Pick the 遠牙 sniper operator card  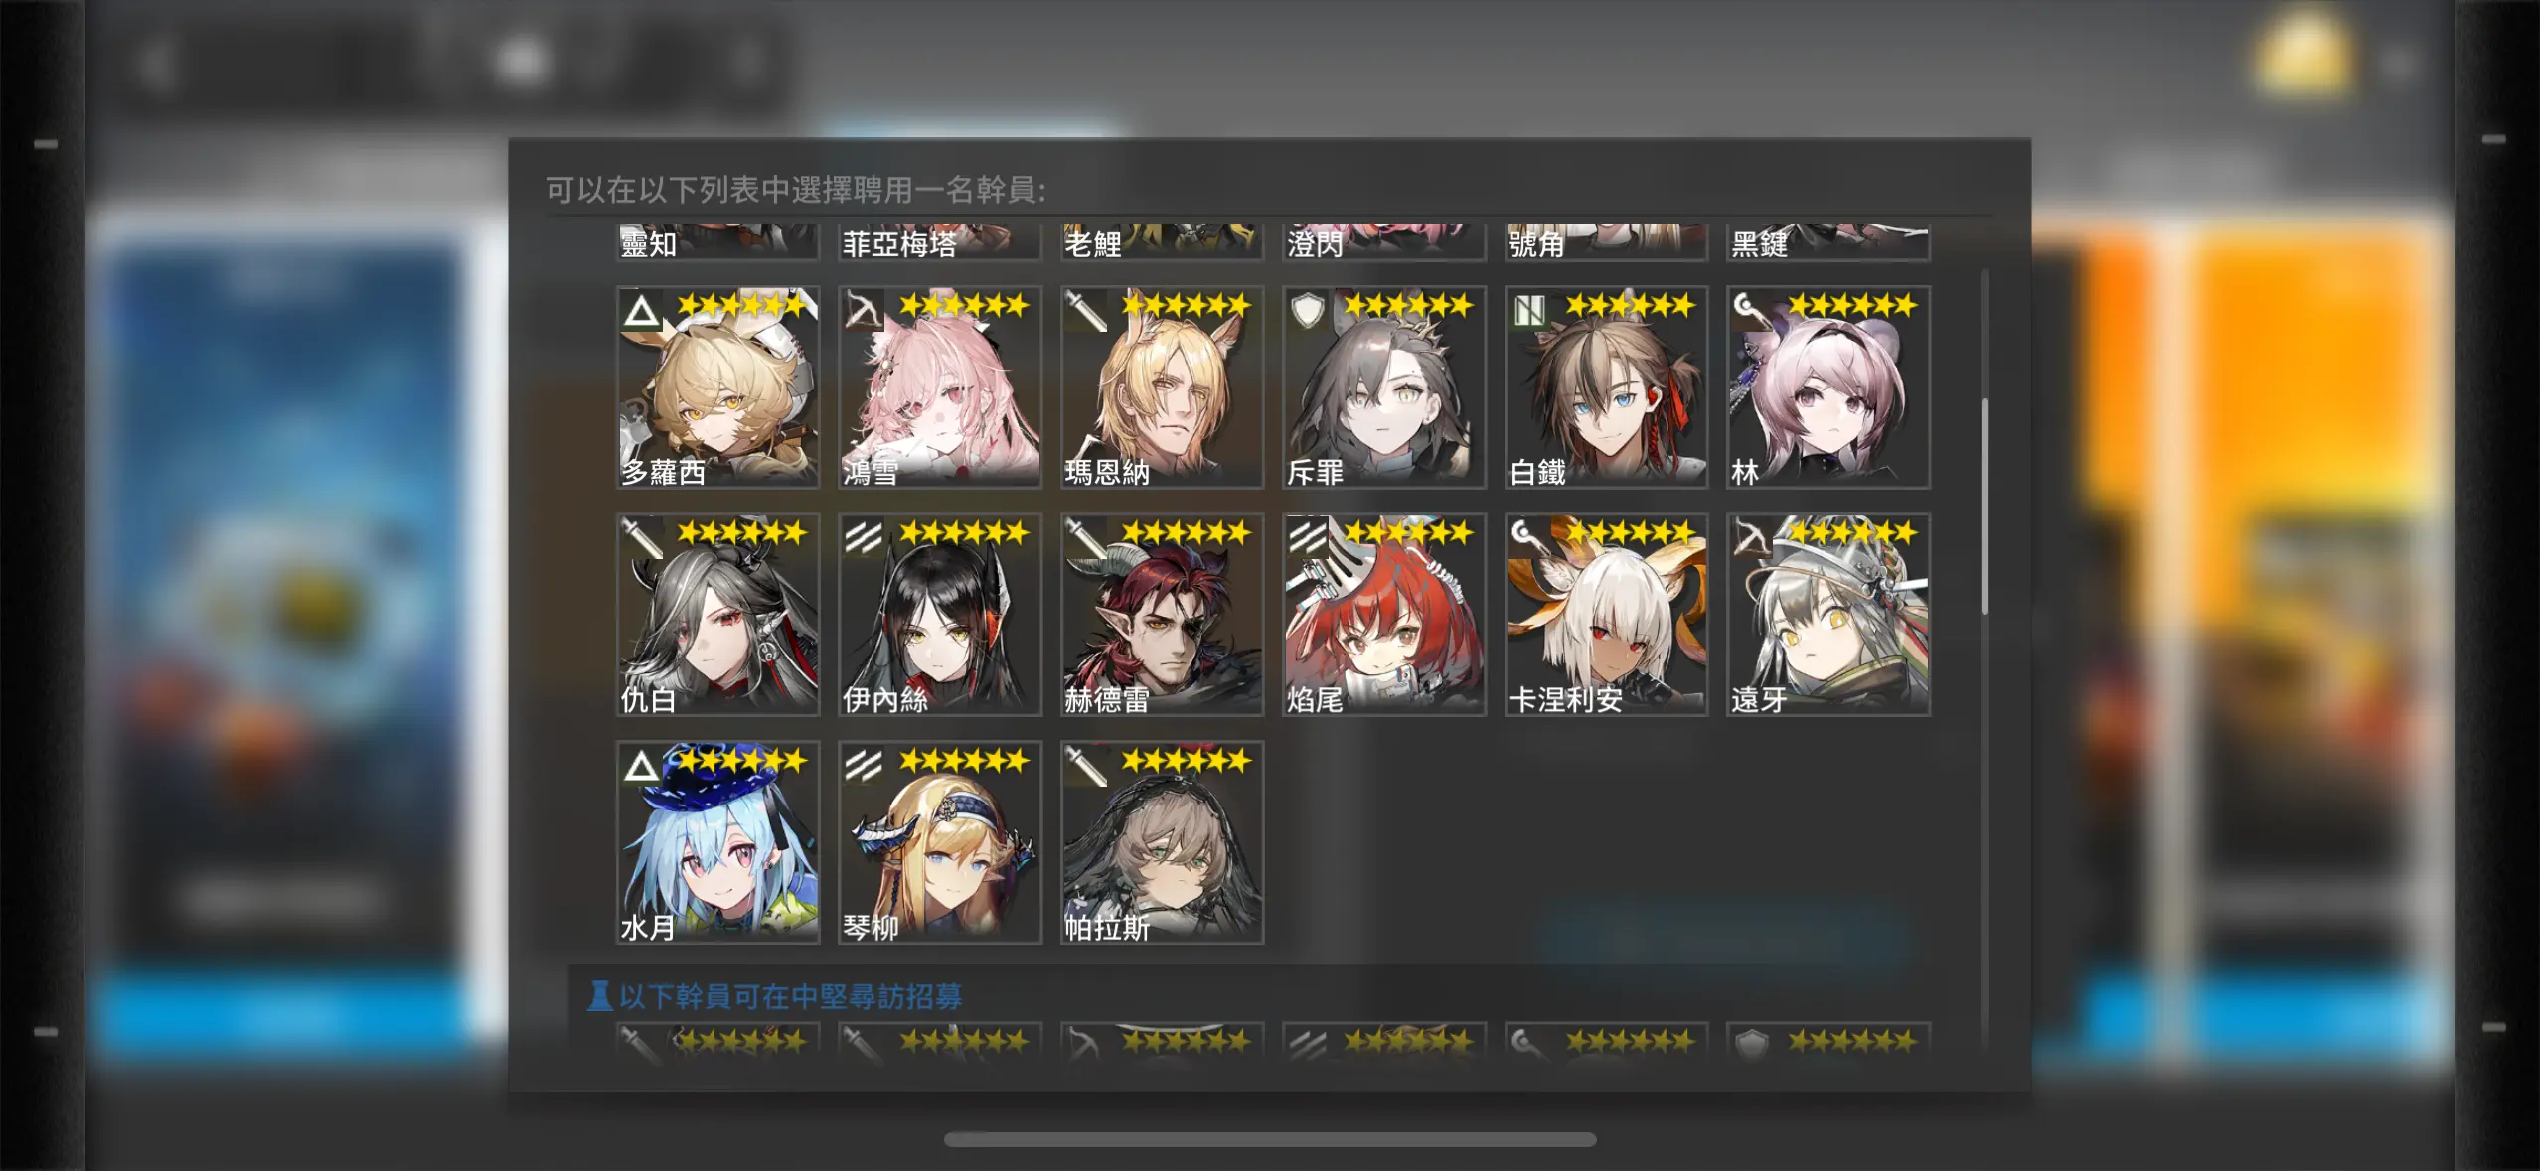point(1828,615)
